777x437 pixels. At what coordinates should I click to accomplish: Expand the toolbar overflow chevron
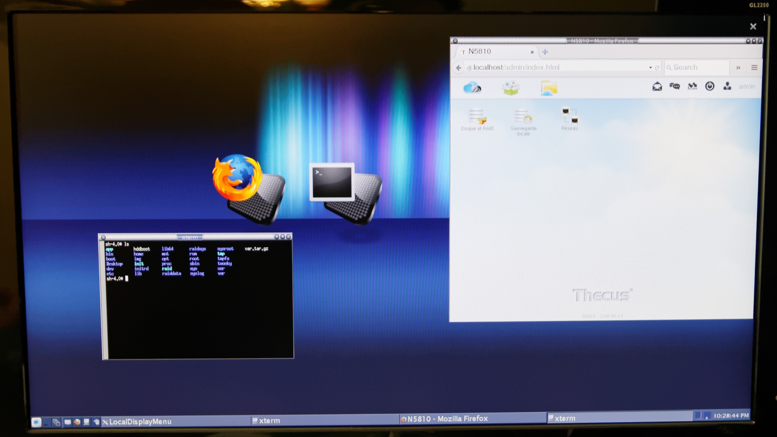pos(738,67)
